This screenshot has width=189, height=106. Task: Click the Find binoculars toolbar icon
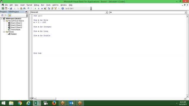(x=24, y=9)
